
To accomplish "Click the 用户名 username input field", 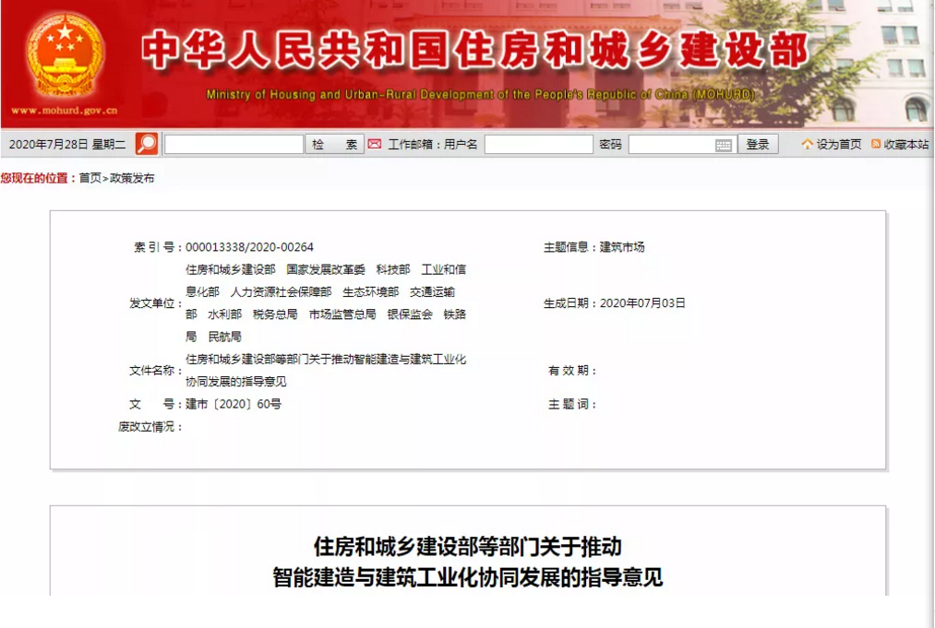I will [x=538, y=145].
